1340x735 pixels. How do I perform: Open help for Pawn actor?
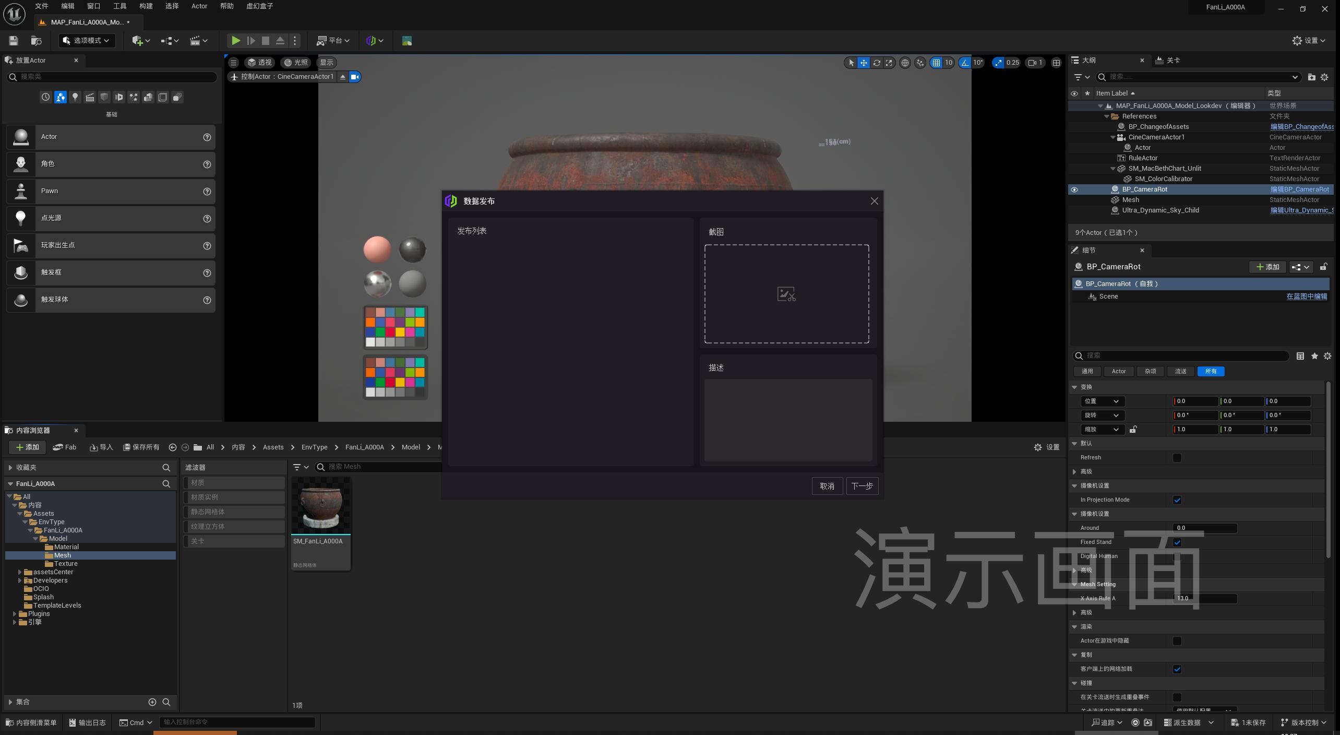[x=207, y=192]
